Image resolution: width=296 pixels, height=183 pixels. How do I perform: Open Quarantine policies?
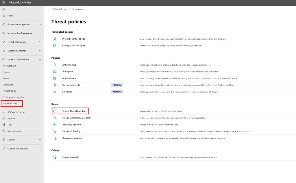coord(72,138)
